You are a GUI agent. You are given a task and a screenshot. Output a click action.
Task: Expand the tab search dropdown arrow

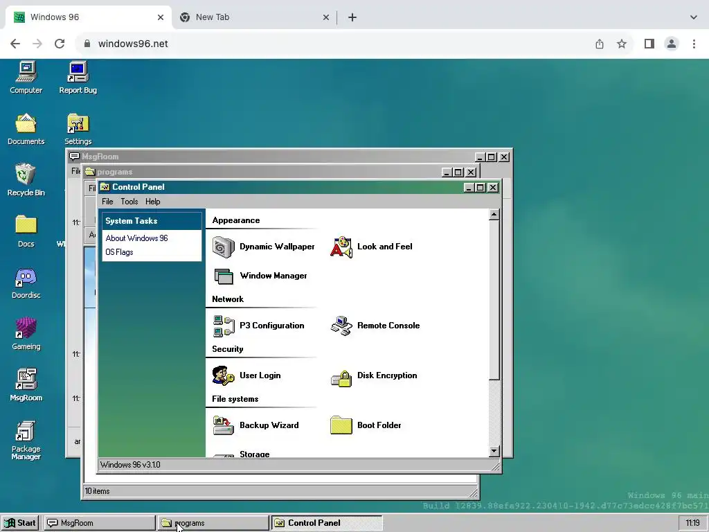[x=694, y=17]
